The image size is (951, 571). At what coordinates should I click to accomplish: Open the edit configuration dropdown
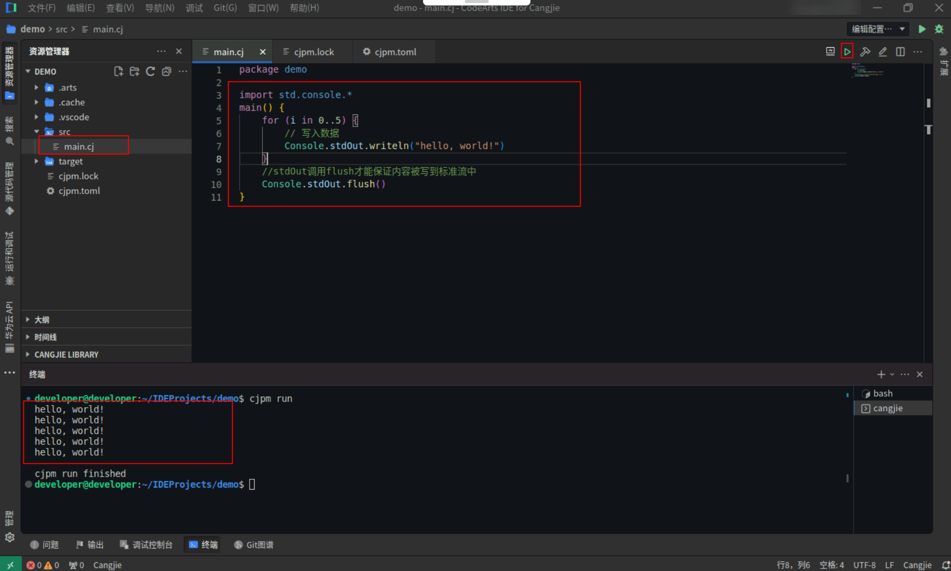878,29
